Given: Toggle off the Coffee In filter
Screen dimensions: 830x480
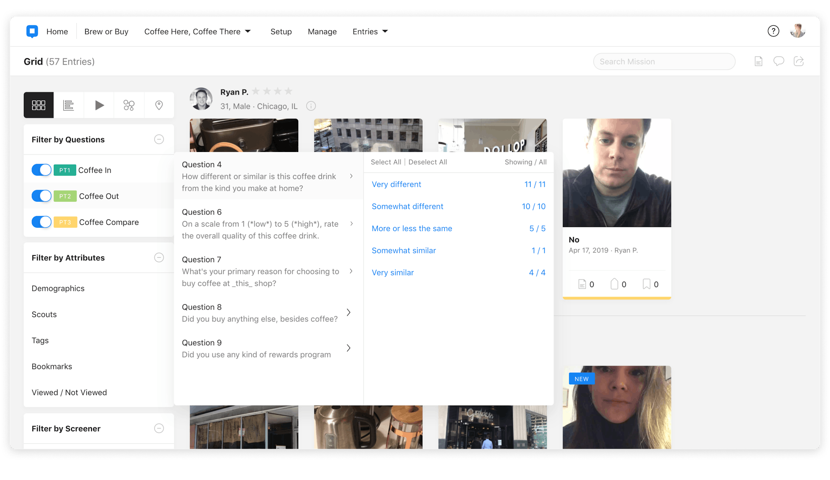Looking at the screenshot, I should [x=41, y=170].
